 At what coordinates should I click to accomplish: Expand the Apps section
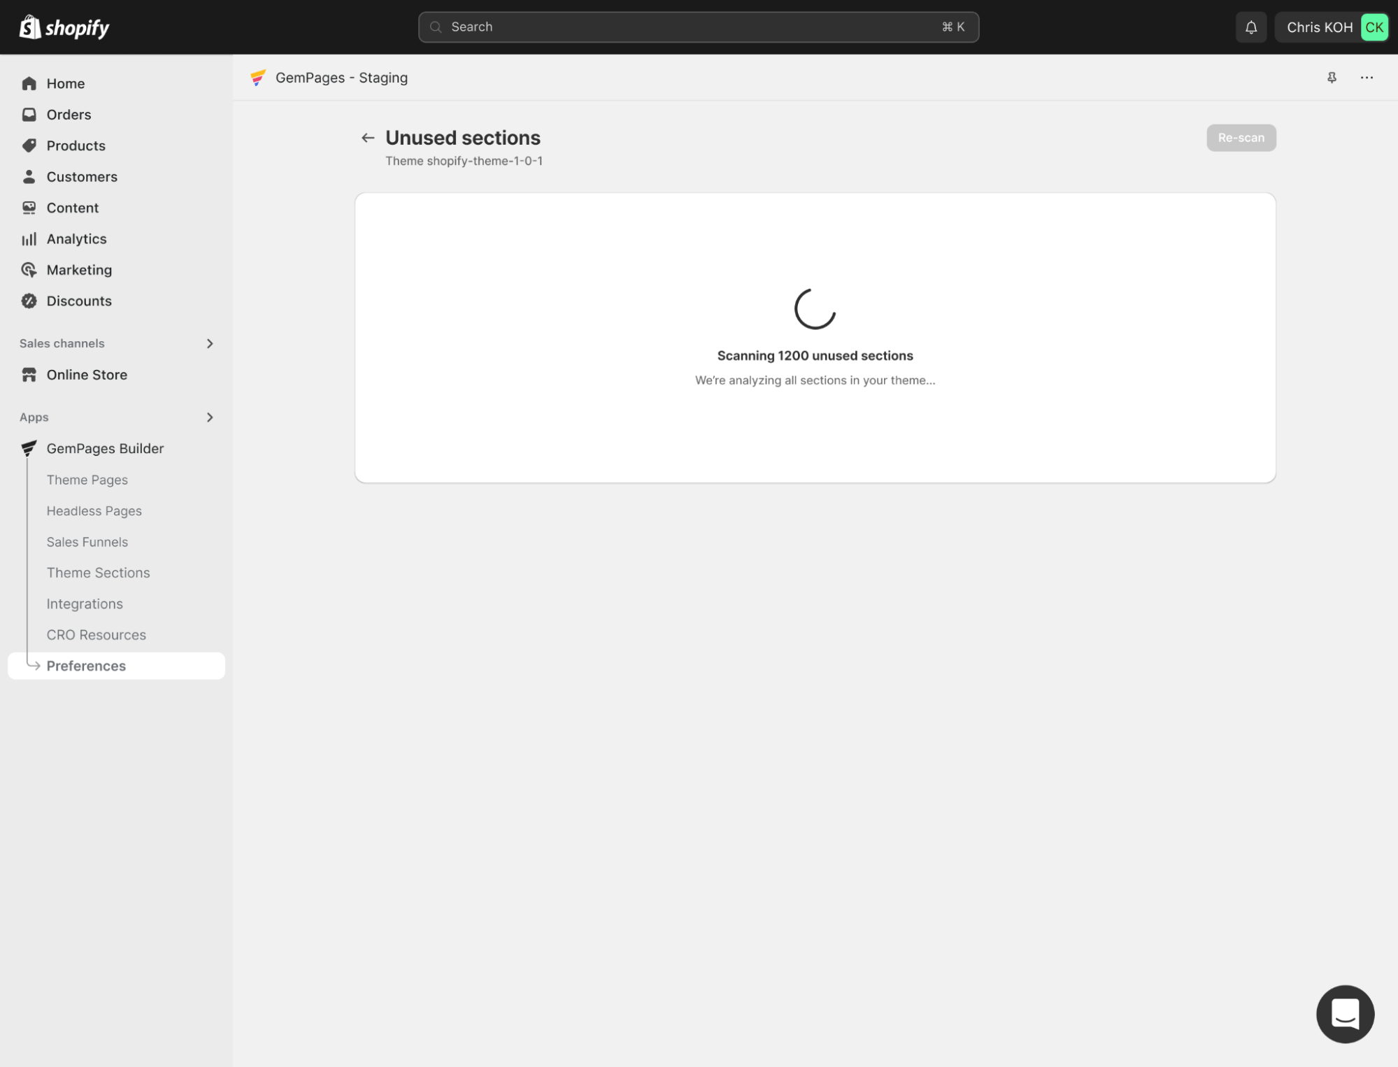[209, 417]
